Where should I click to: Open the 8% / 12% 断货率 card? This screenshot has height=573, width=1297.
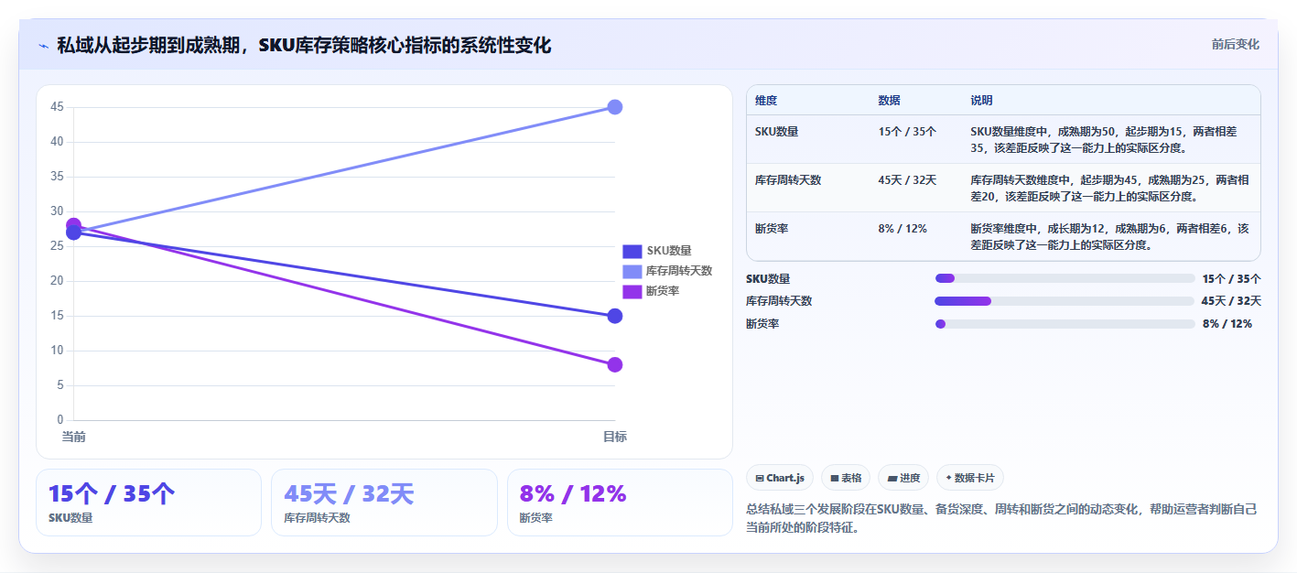click(x=620, y=503)
